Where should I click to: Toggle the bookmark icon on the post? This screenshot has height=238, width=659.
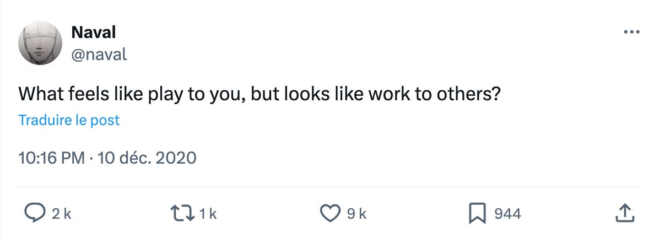(x=478, y=213)
